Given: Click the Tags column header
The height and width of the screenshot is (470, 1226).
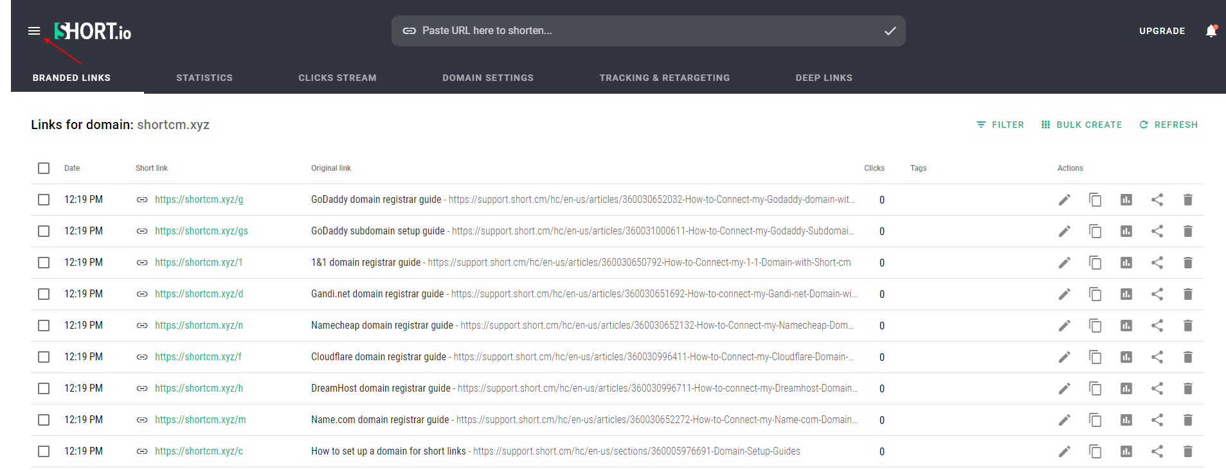Looking at the screenshot, I should pyautogui.click(x=919, y=168).
